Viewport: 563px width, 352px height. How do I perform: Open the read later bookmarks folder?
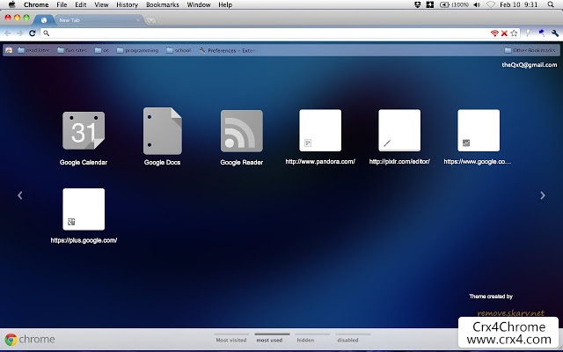33,50
